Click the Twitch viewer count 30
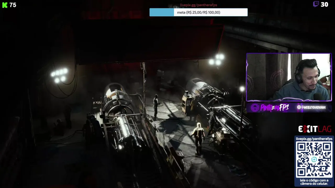The height and width of the screenshot is (188, 335). point(325,4)
